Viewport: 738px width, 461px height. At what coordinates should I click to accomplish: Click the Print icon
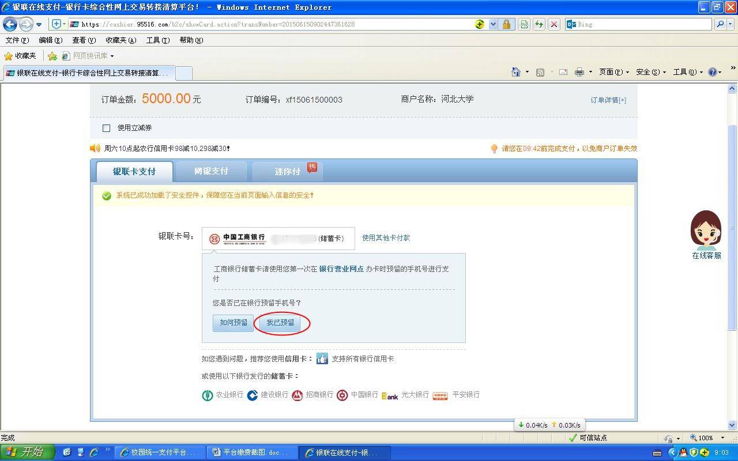point(579,72)
